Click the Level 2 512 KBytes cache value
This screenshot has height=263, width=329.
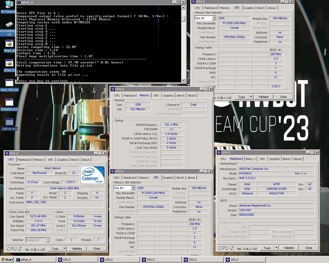coord(79,226)
